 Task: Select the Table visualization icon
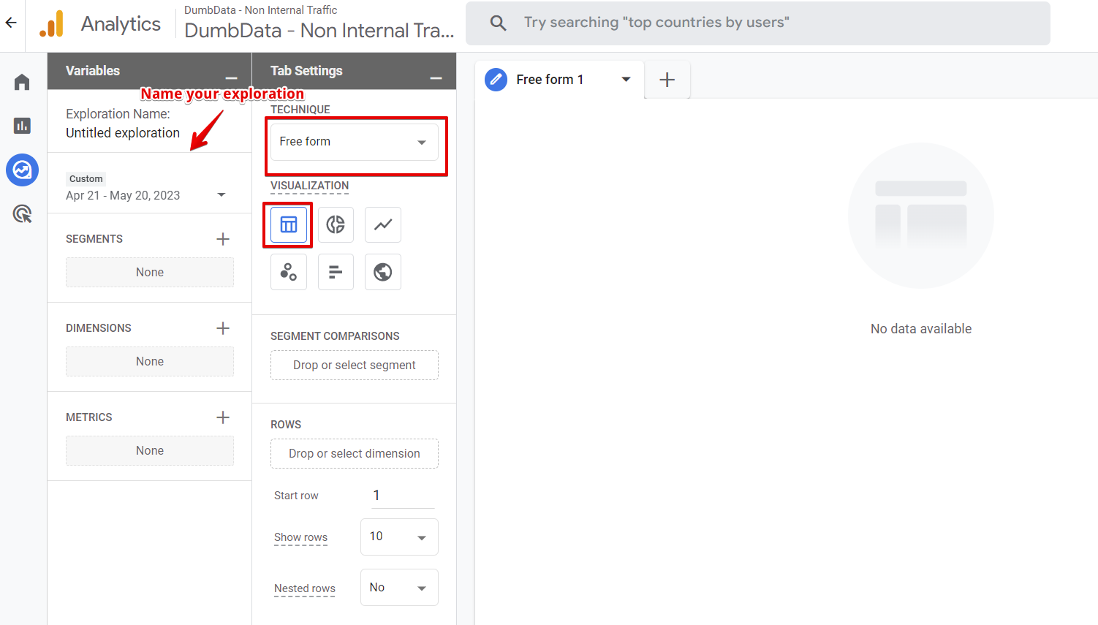tap(289, 224)
